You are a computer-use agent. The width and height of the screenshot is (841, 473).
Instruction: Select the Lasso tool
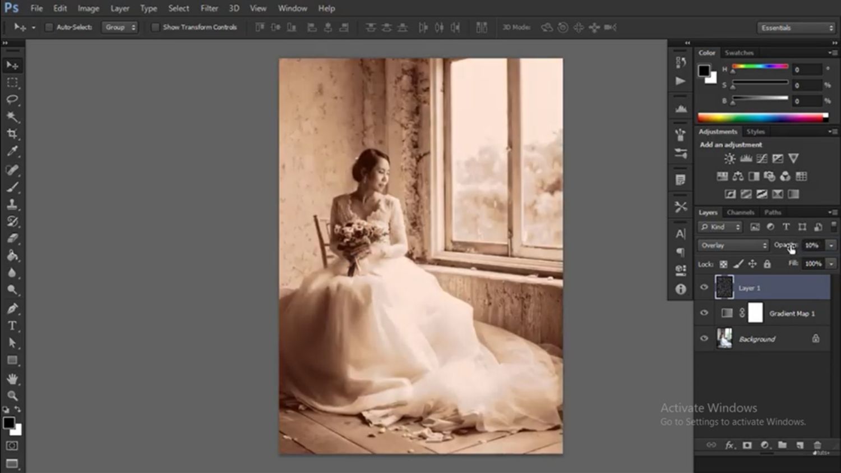point(12,100)
